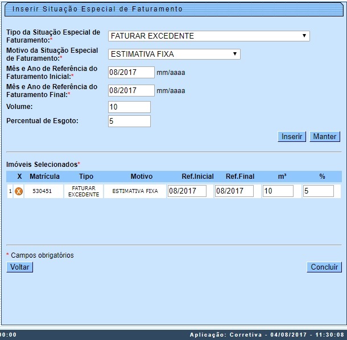
Task: Click the Ref.Final field in table row
Action: tap(234, 191)
